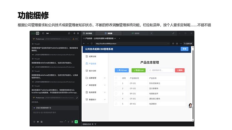The height and width of the screenshot is (130, 232).
Task: Click the floating avatar assistant icon
Action: tap(190, 106)
